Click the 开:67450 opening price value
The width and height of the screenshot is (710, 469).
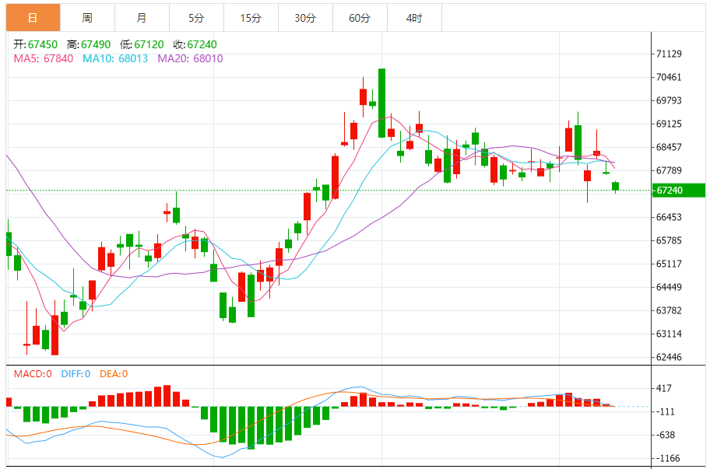tap(35, 44)
